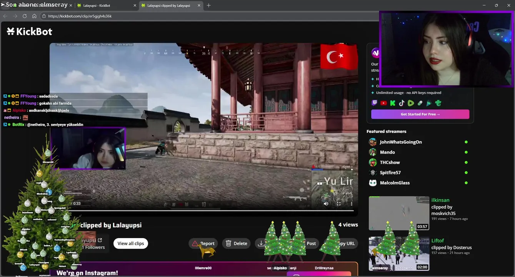Click the 'clipped by Lalayupsi' clip title
515x277 pixels.
pyautogui.click(x=111, y=225)
